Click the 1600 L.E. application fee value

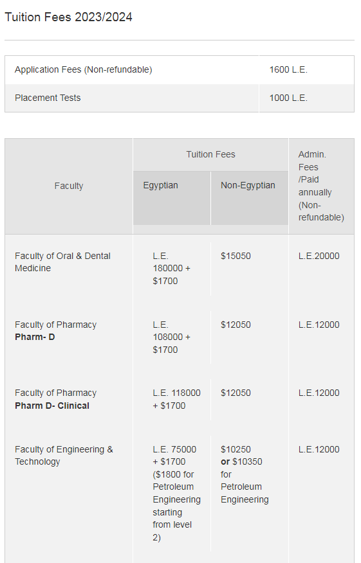click(x=288, y=69)
